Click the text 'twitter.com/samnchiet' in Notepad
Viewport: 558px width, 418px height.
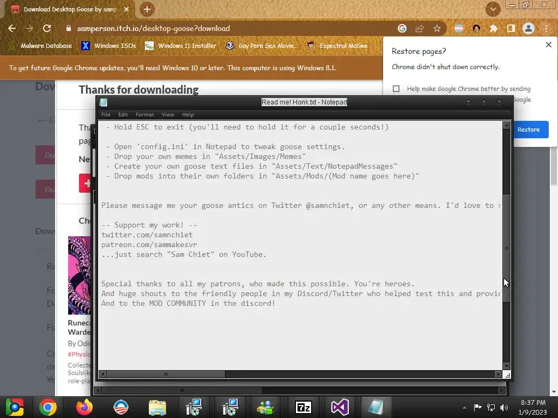click(x=147, y=235)
